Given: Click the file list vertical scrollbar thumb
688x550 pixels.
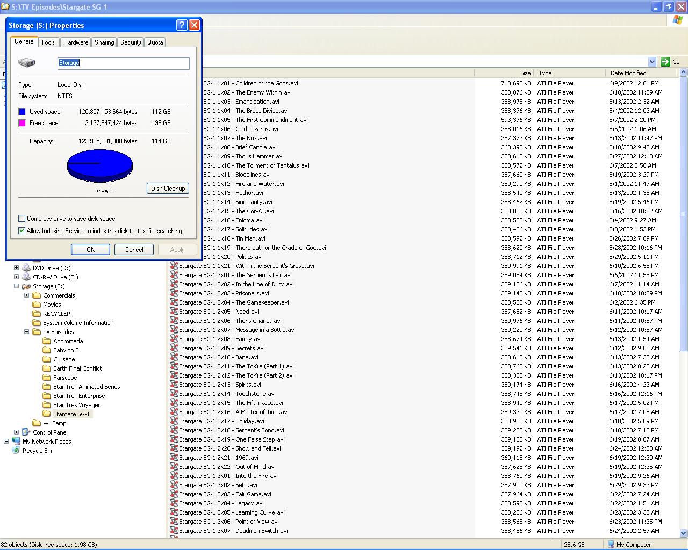Looking at the screenshot, I should 684,215.
